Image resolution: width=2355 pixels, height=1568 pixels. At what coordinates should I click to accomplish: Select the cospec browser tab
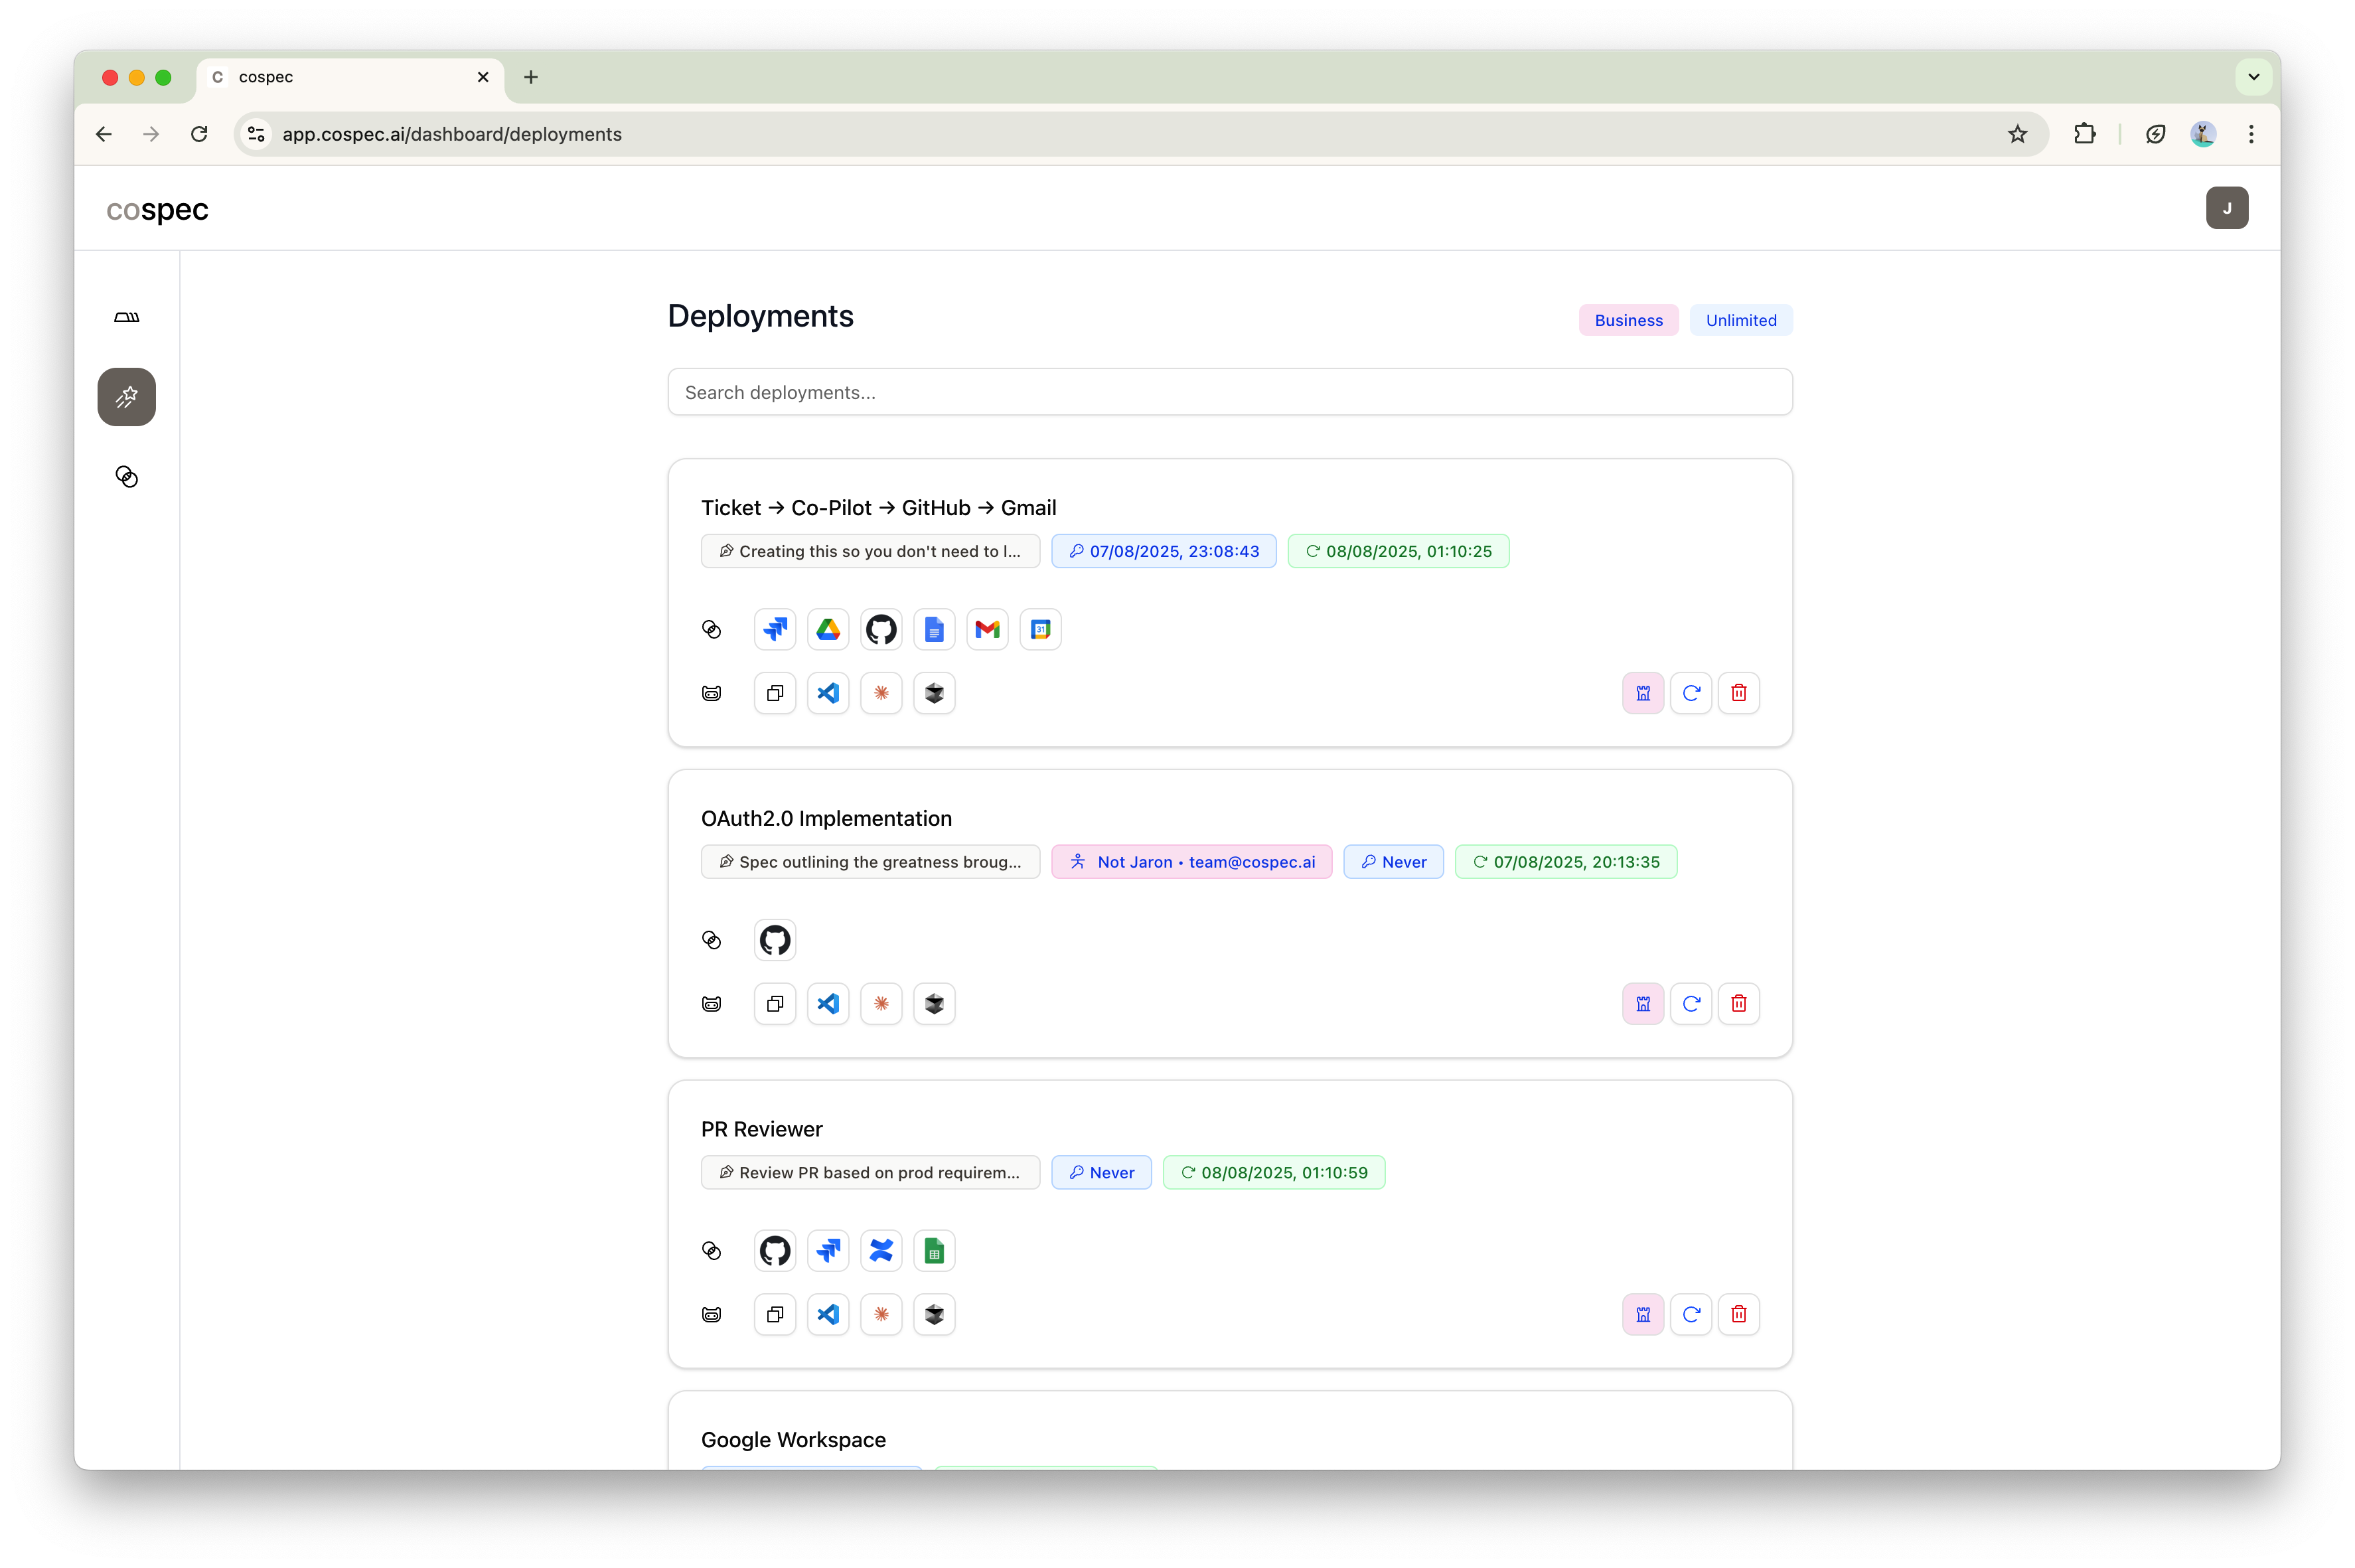350,77
